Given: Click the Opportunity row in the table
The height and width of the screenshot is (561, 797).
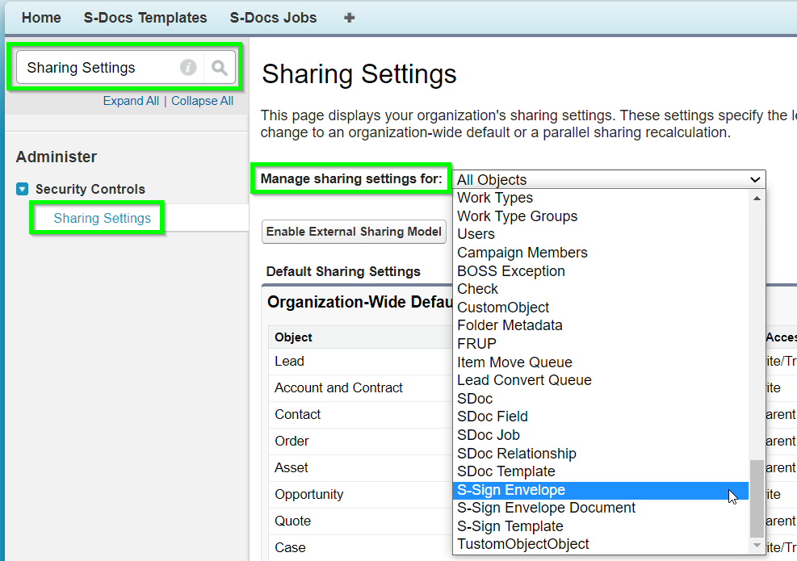Looking at the screenshot, I should [362, 495].
